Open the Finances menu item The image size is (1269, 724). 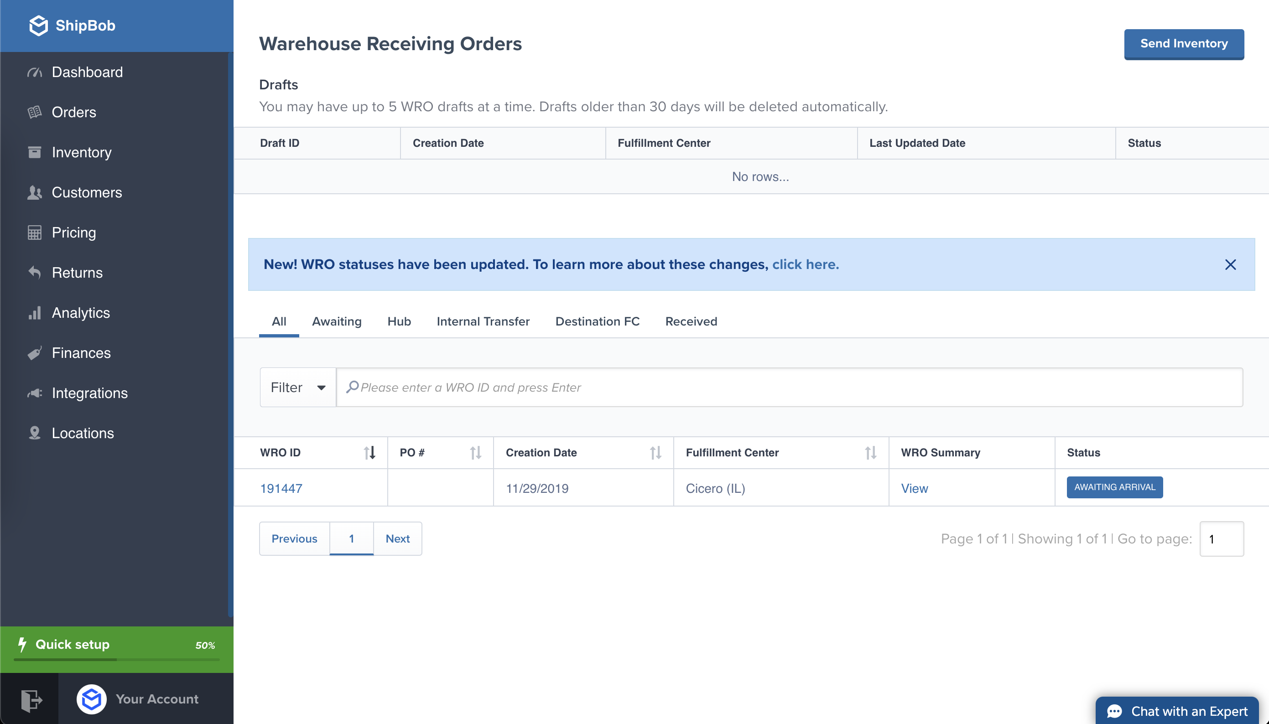[82, 353]
